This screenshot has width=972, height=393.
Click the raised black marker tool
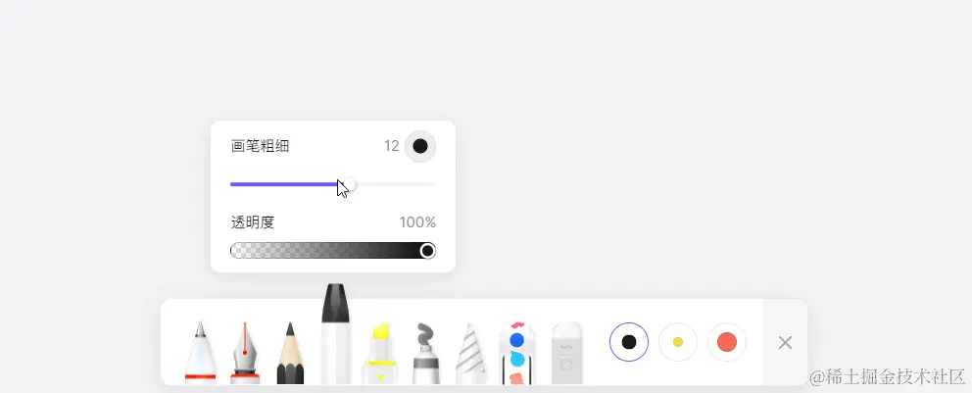[x=335, y=333]
